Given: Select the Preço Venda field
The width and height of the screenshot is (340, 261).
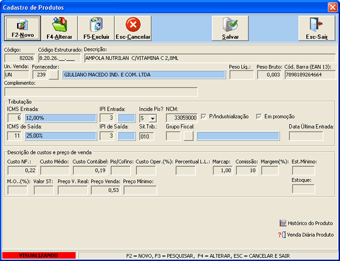Looking at the screenshot, I should coord(106,190).
